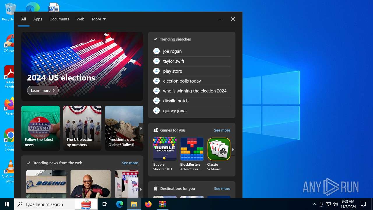Click the search icon beside dixville notch
Viewport: 373px width, 210px height.
[x=156, y=101]
